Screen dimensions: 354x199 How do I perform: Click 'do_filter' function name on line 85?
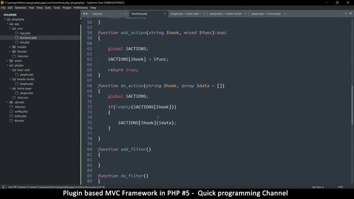(x=132, y=176)
